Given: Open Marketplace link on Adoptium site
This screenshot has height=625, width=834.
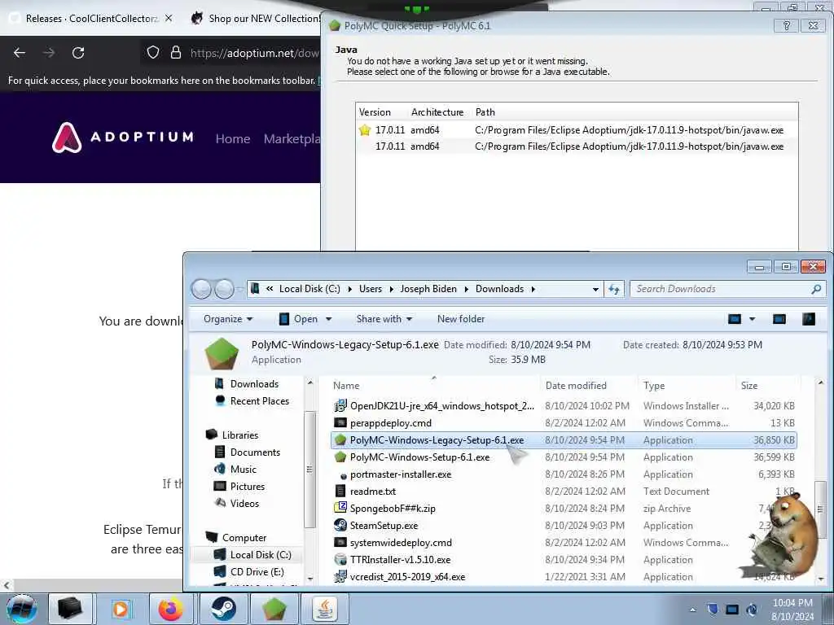Looking at the screenshot, I should pyautogui.click(x=292, y=138).
